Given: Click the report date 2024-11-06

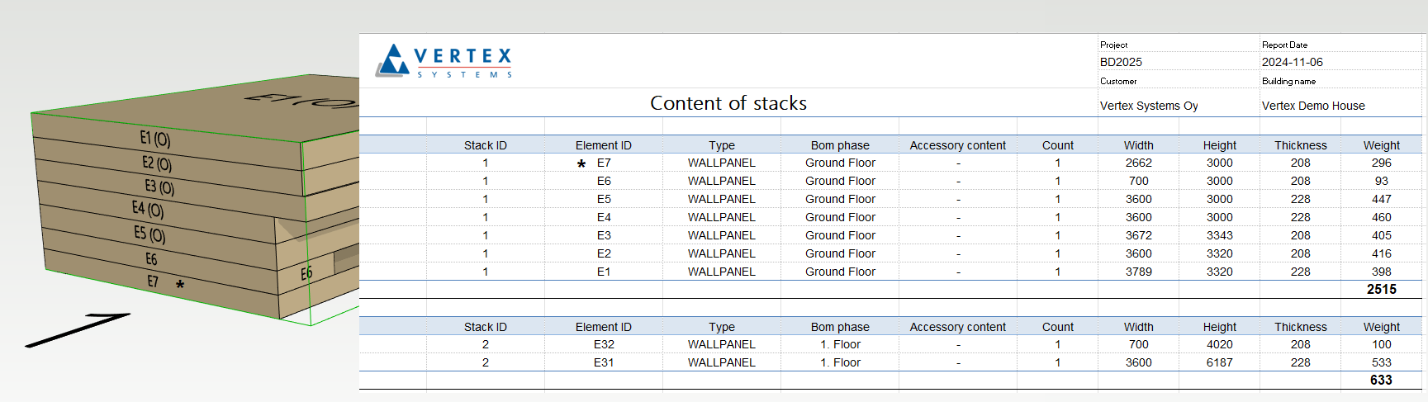Looking at the screenshot, I should 1292,62.
